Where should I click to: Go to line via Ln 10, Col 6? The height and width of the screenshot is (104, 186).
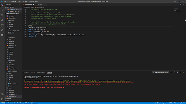coord(158,103)
